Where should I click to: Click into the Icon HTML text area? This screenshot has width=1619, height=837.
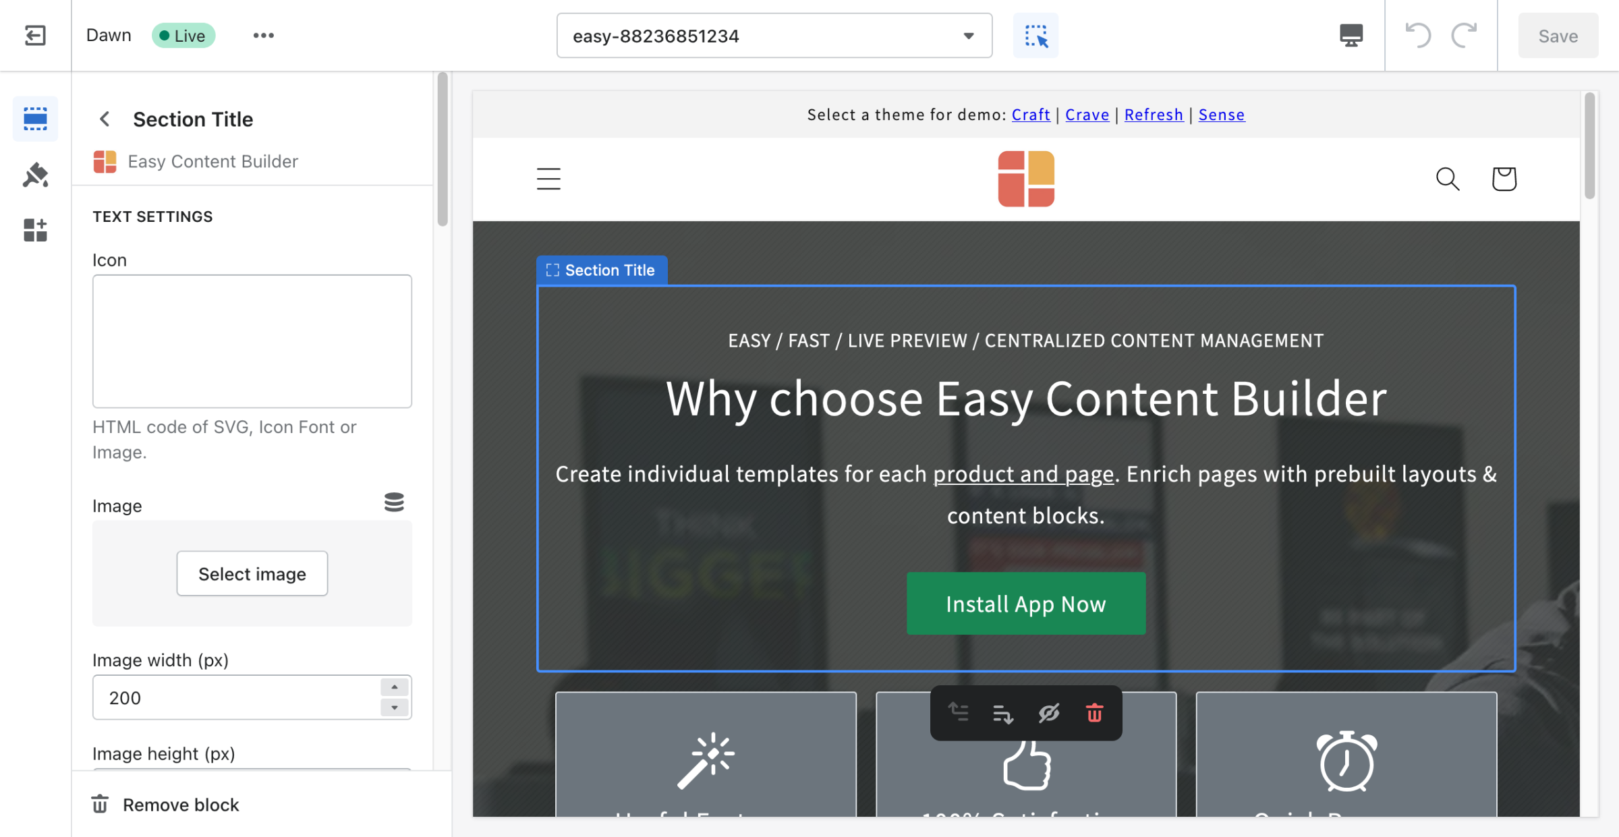click(252, 341)
